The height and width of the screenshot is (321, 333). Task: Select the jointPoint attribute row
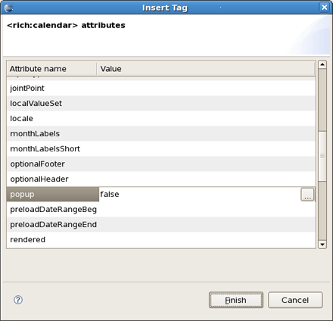161,88
